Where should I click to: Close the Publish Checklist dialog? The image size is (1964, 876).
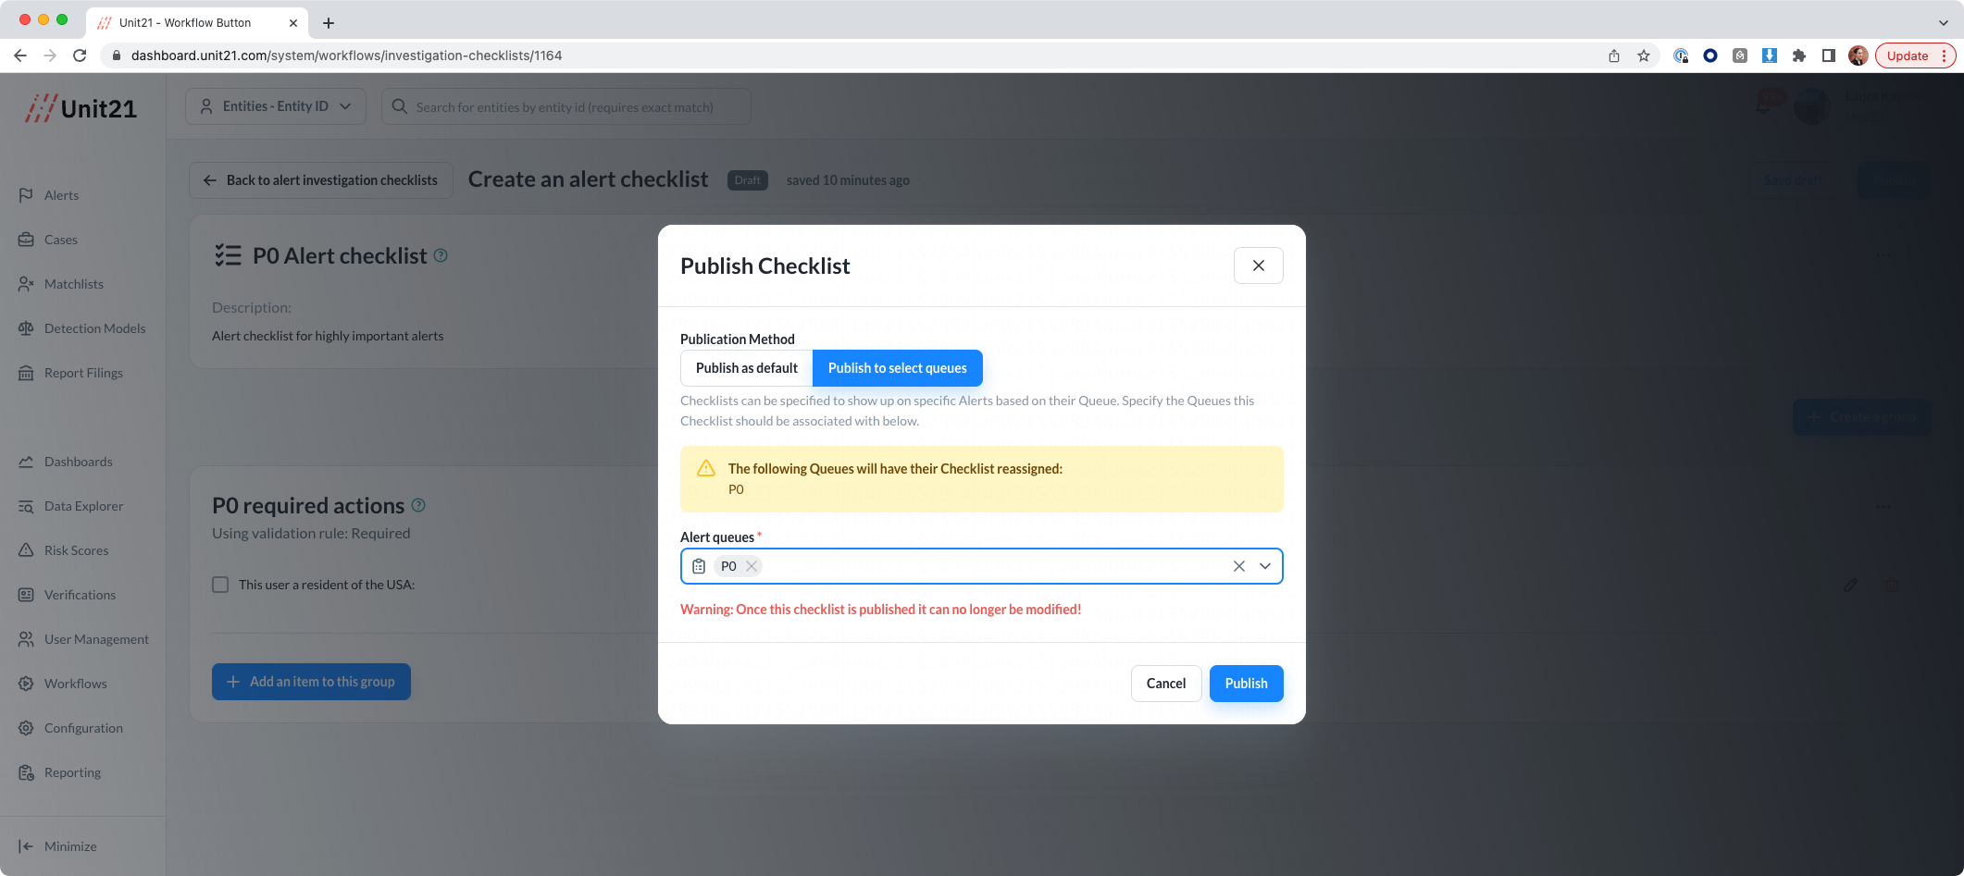[x=1258, y=265]
